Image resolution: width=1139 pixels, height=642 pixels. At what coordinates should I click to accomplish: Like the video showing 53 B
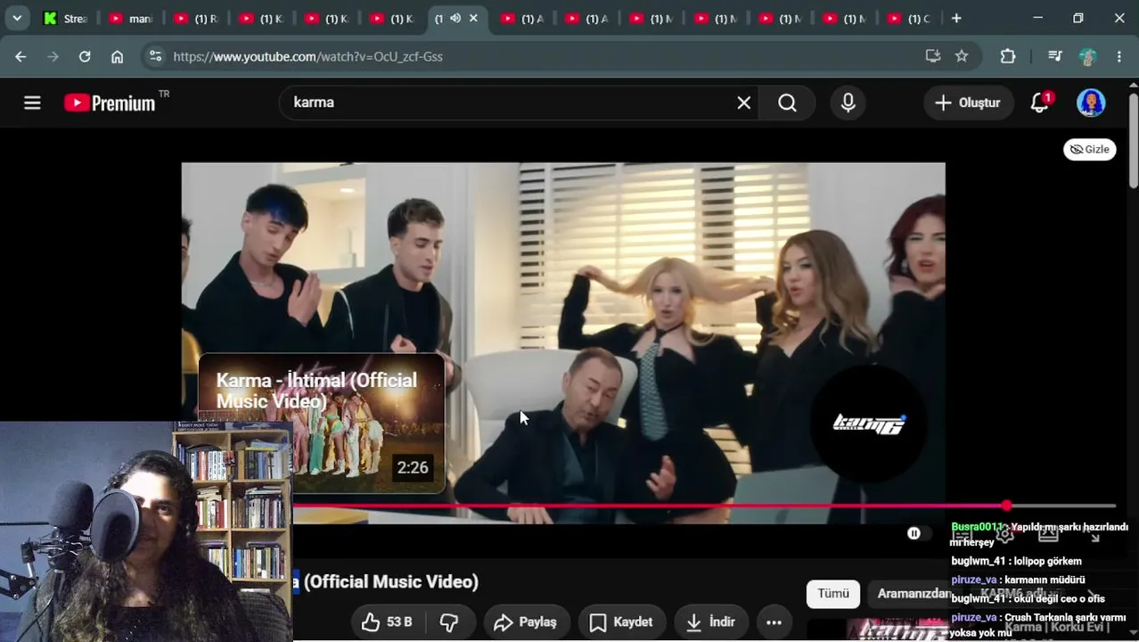pos(387,622)
